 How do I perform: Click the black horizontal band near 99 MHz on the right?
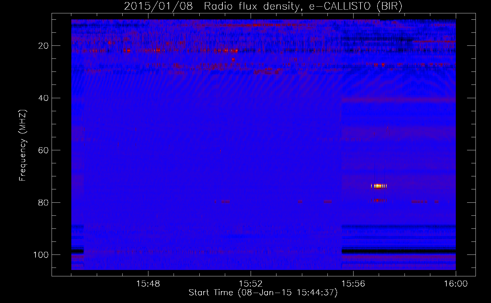point(399,251)
